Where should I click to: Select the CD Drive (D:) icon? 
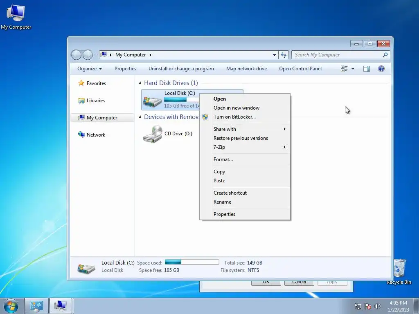tap(153, 134)
